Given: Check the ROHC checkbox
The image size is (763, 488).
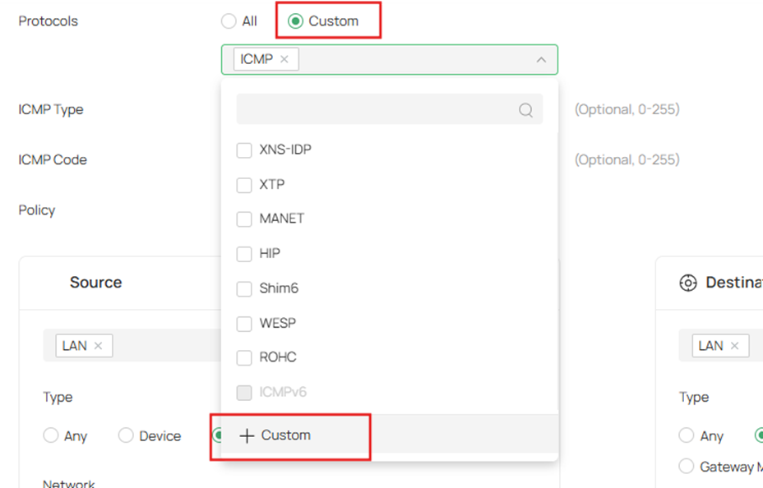Looking at the screenshot, I should pyautogui.click(x=244, y=357).
